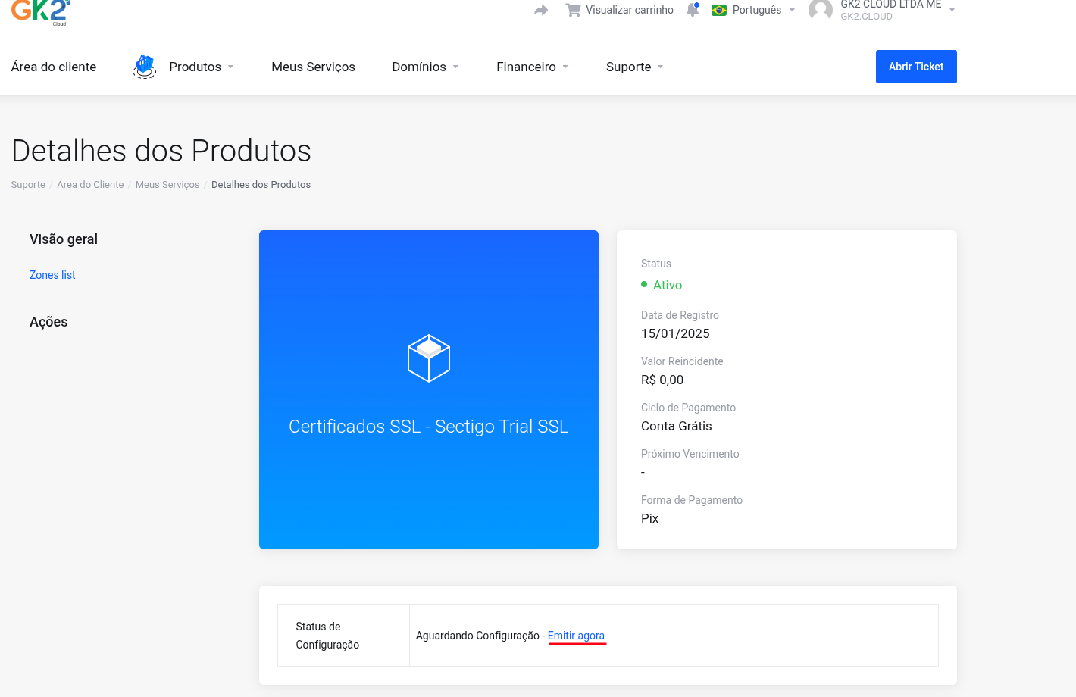
Task: Click Meus Serviços breadcrumb link
Action: (167, 185)
